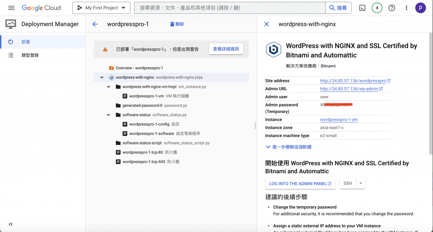Select wordpress-with-nginx-vm-tmpl folder row
The height and width of the screenshot is (232, 433).
[171, 87]
